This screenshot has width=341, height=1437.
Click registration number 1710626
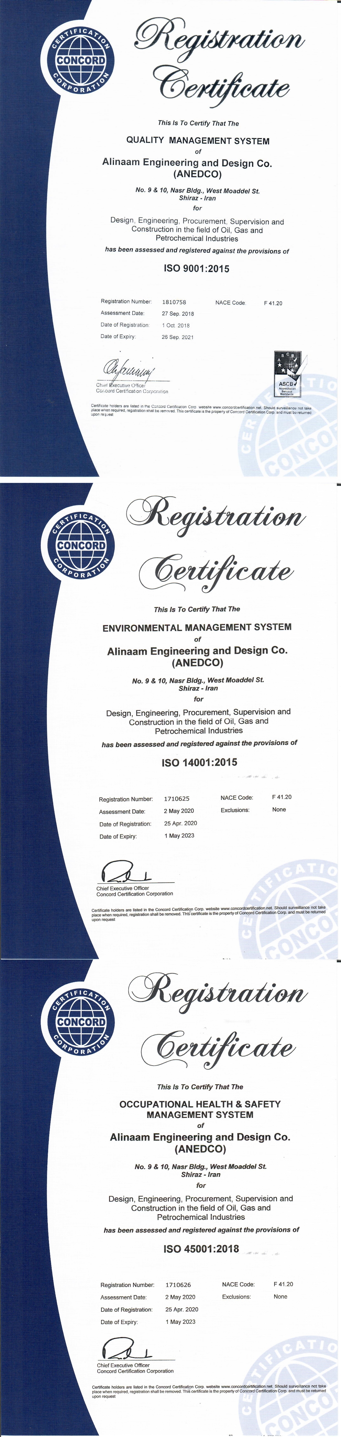coord(178,1284)
